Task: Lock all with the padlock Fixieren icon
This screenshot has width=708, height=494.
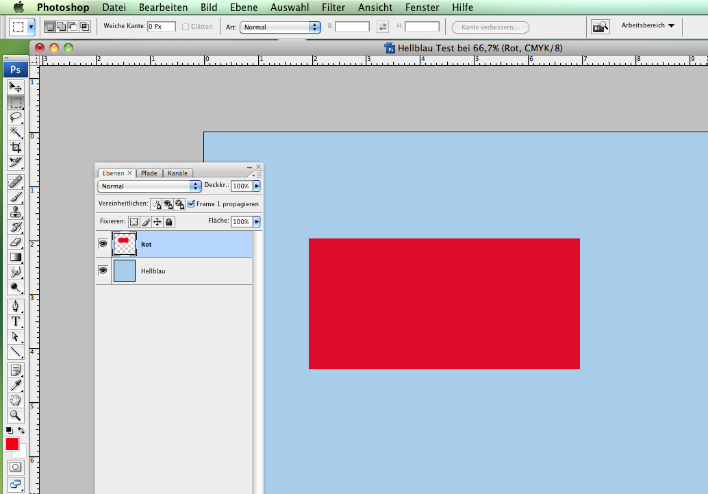Action: click(169, 222)
